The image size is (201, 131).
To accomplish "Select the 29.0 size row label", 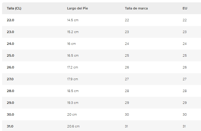I will pos(10,103).
